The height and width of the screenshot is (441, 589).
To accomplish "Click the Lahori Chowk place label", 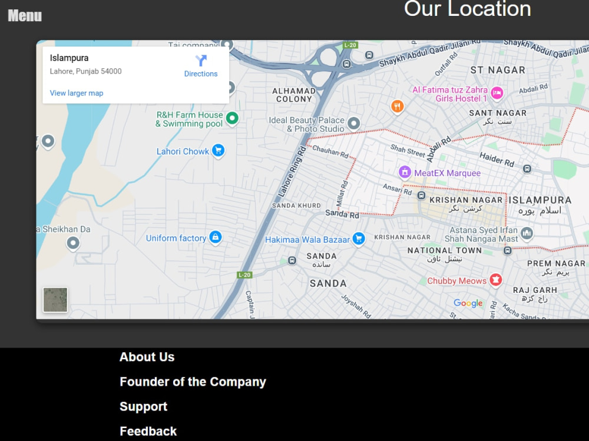I will (183, 152).
